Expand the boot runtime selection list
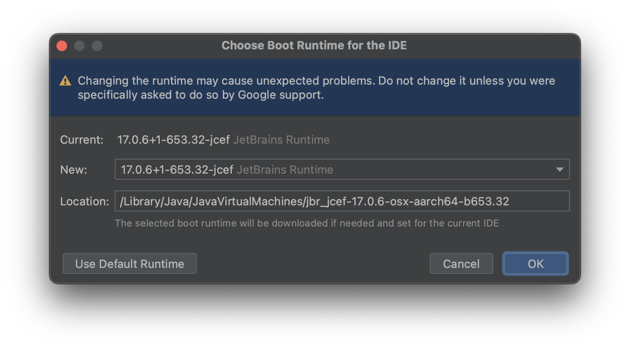Viewport: 630px width, 349px height. [x=559, y=169]
